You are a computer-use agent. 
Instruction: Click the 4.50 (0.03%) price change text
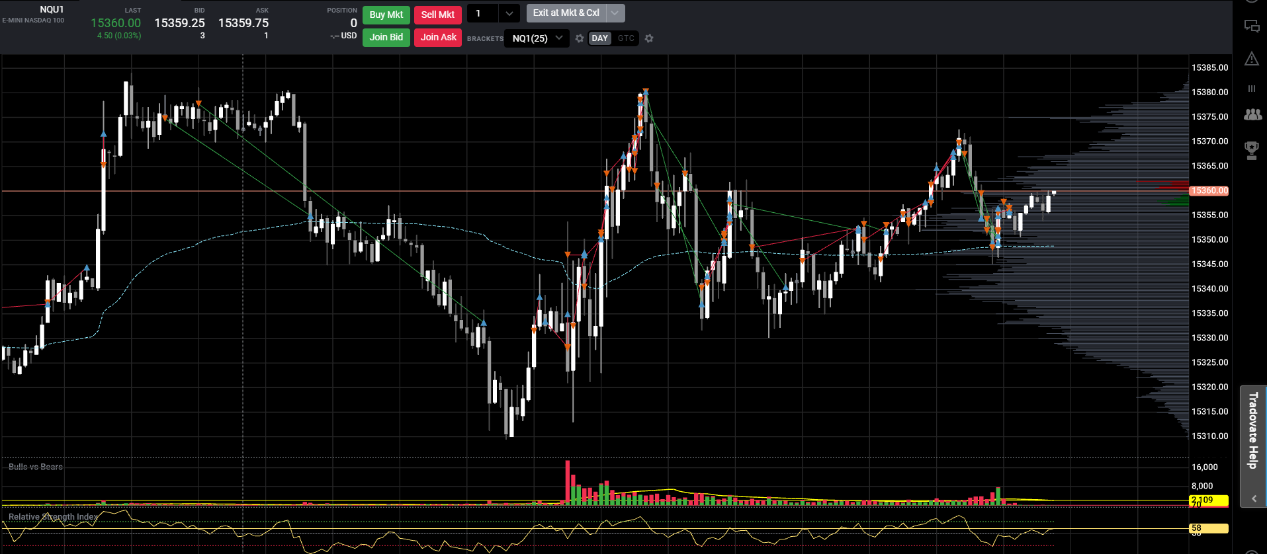119,36
